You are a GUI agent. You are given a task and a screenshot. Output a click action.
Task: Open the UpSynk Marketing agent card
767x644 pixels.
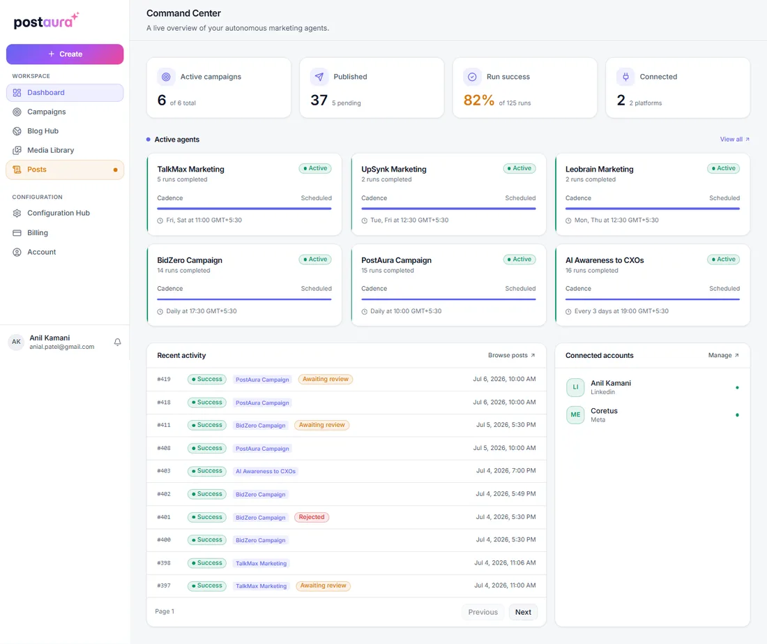[x=448, y=194]
